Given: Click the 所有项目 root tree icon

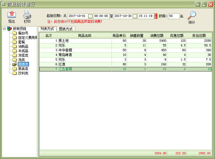Looking at the screenshot, I should (9, 29).
